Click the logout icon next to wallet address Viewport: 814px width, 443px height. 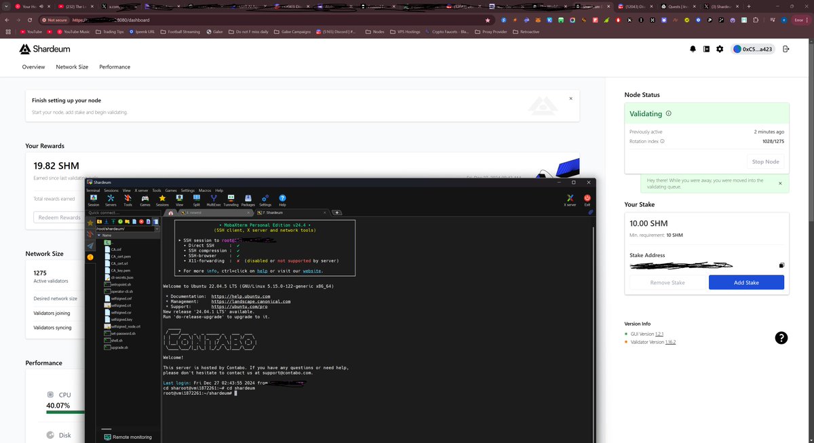[786, 49]
